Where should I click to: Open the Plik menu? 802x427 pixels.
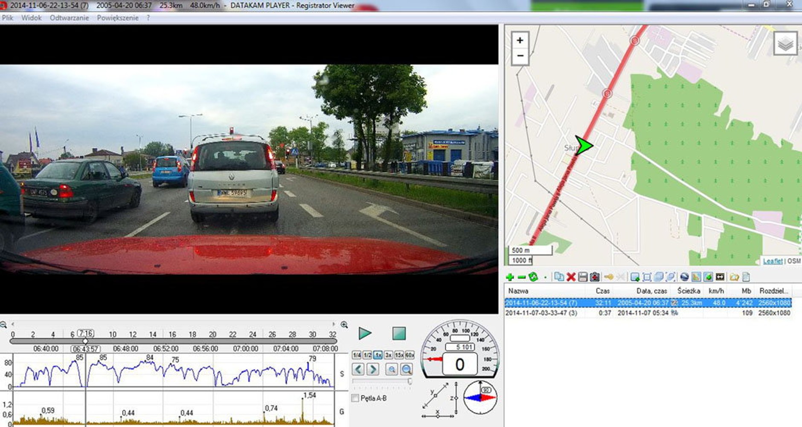[x=8, y=18]
